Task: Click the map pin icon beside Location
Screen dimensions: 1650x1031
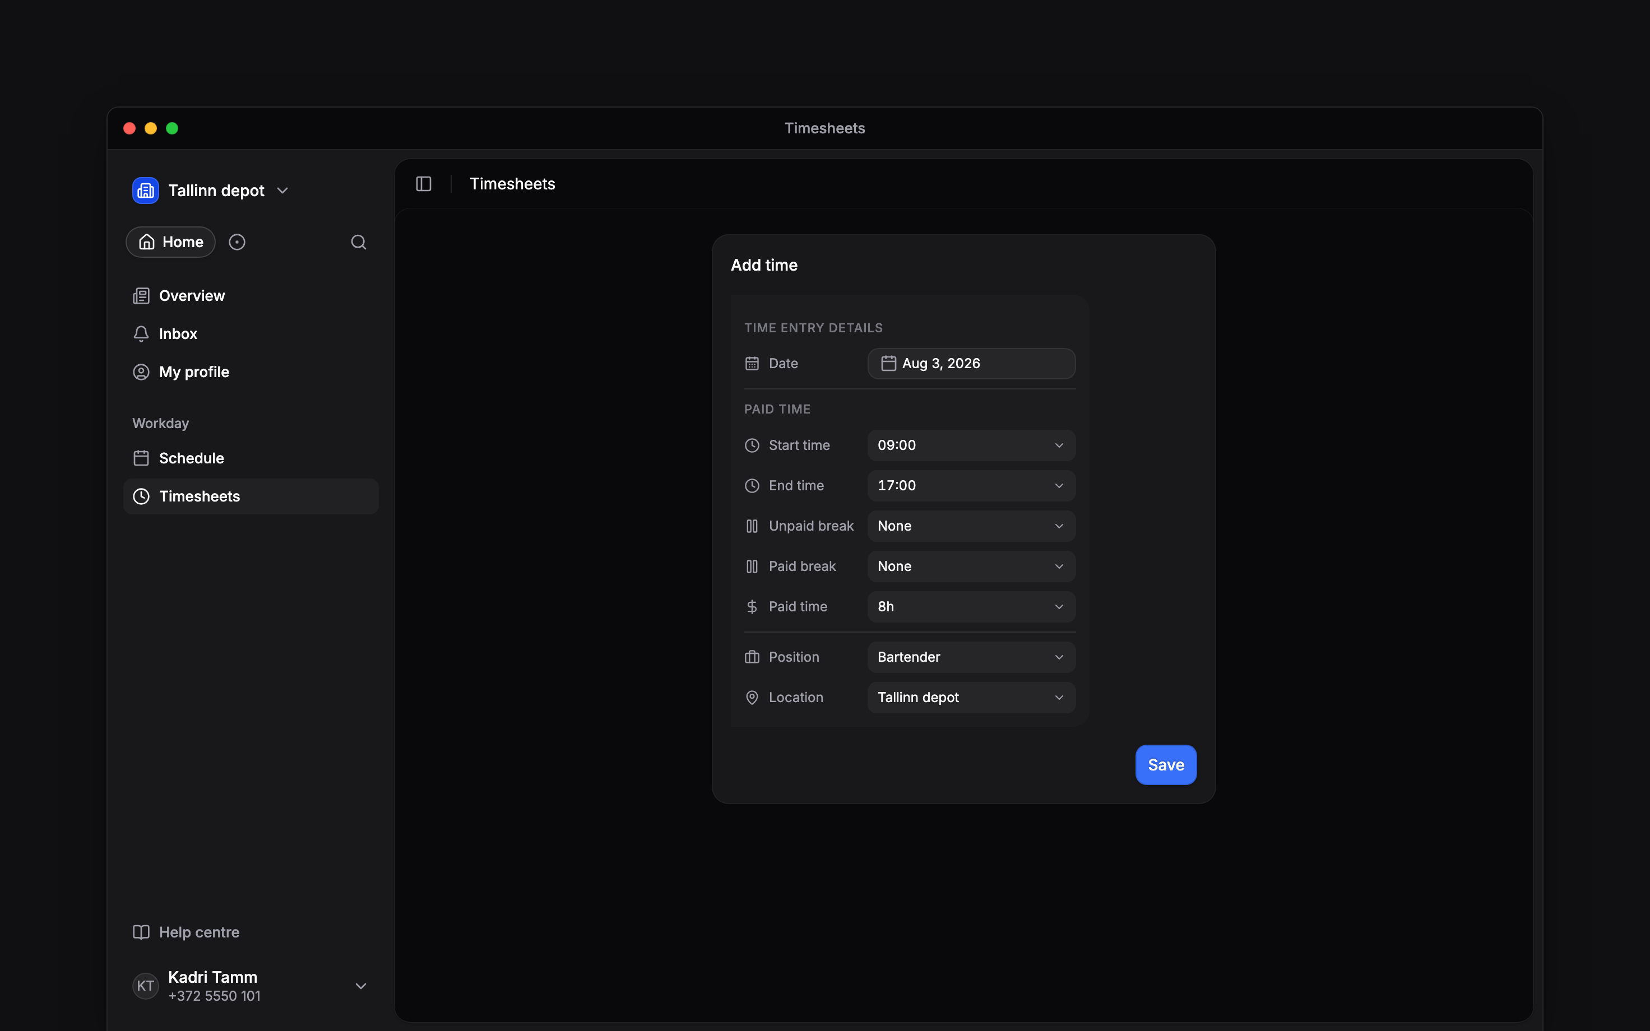Action: coord(752,698)
